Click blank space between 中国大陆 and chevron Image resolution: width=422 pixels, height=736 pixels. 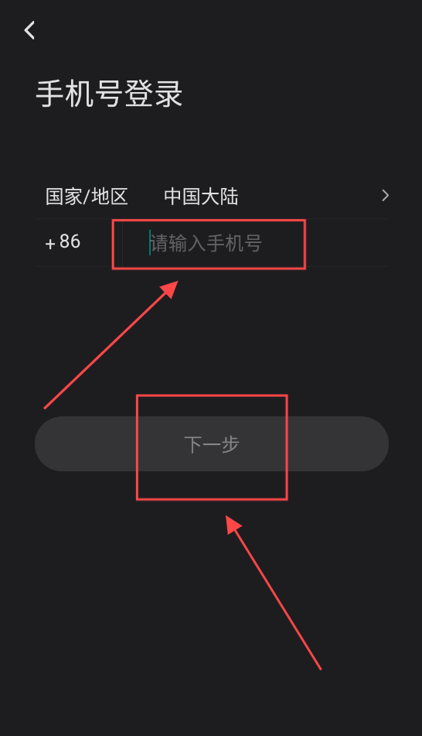point(309,197)
